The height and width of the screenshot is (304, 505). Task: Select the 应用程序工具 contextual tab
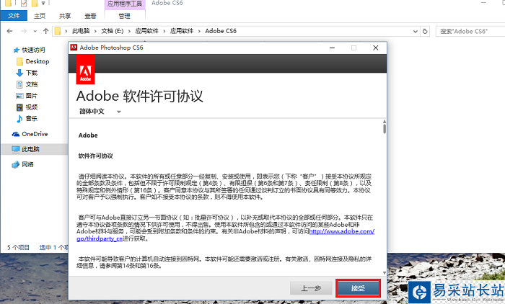(x=125, y=4)
